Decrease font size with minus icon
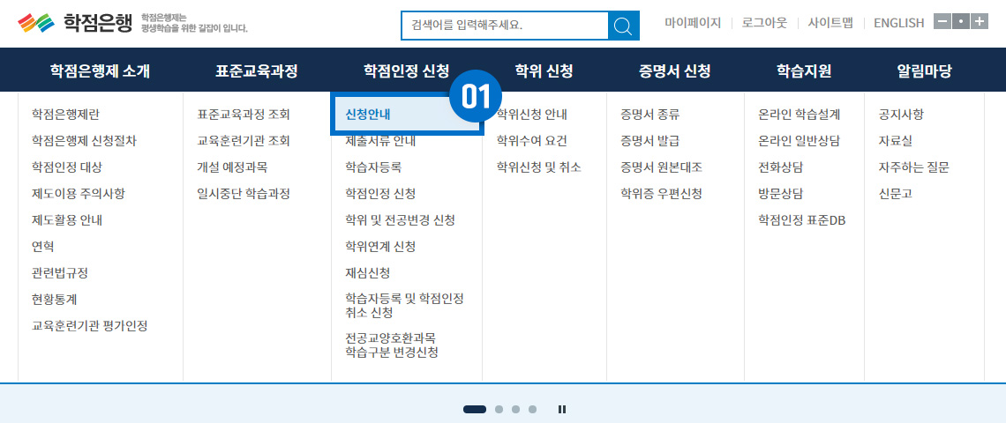The height and width of the screenshot is (423, 1006). pos(942,22)
